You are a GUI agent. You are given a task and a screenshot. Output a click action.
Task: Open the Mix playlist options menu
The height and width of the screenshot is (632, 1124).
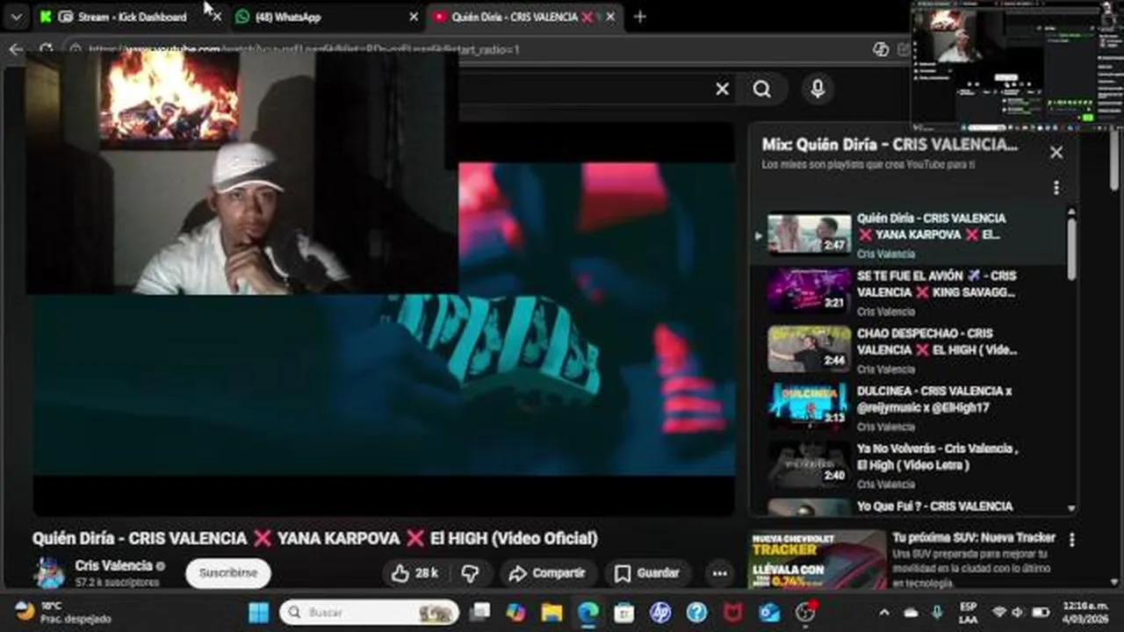coord(1056,188)
